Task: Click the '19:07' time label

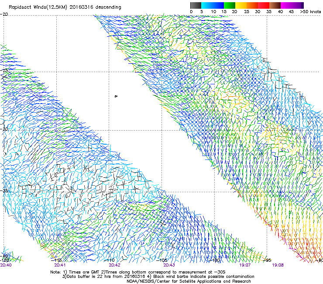Action: tap(245, 265)
